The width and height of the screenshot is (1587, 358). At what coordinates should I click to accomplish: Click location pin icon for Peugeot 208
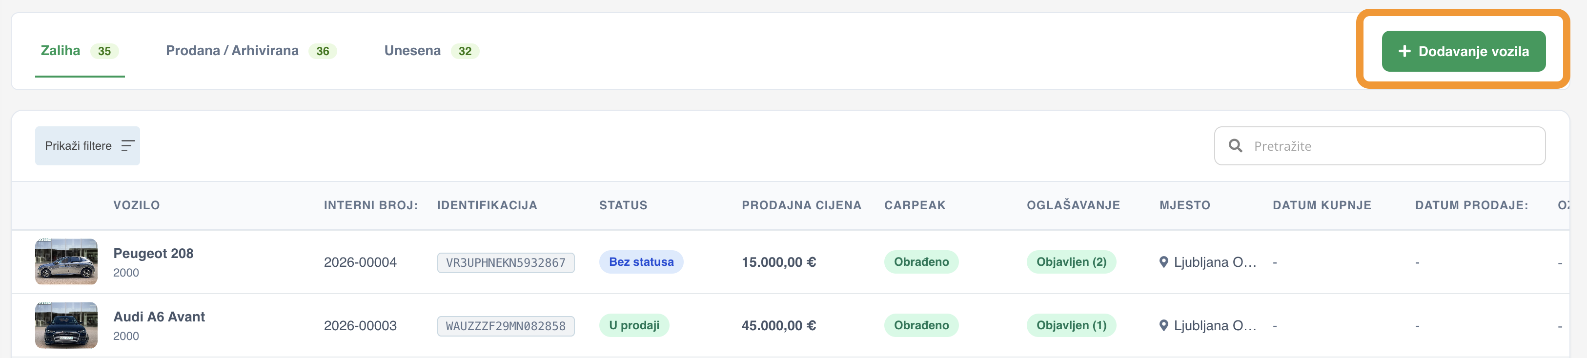(x=1164, y=262)
